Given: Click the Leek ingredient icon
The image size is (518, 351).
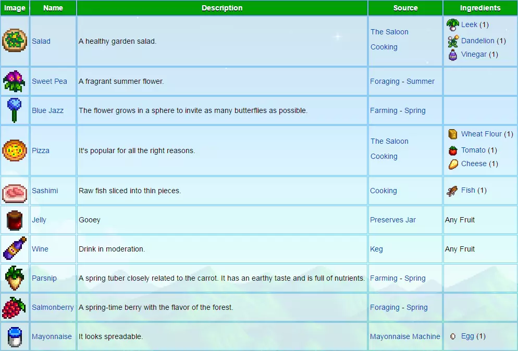Looking at the screenshot, I should pyautogui.click(x=453, y=25).
